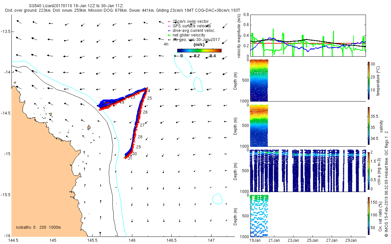Click the '4h' scale label near the legend
Viewport: 391px width, 244px height.
tap(166, 44)
